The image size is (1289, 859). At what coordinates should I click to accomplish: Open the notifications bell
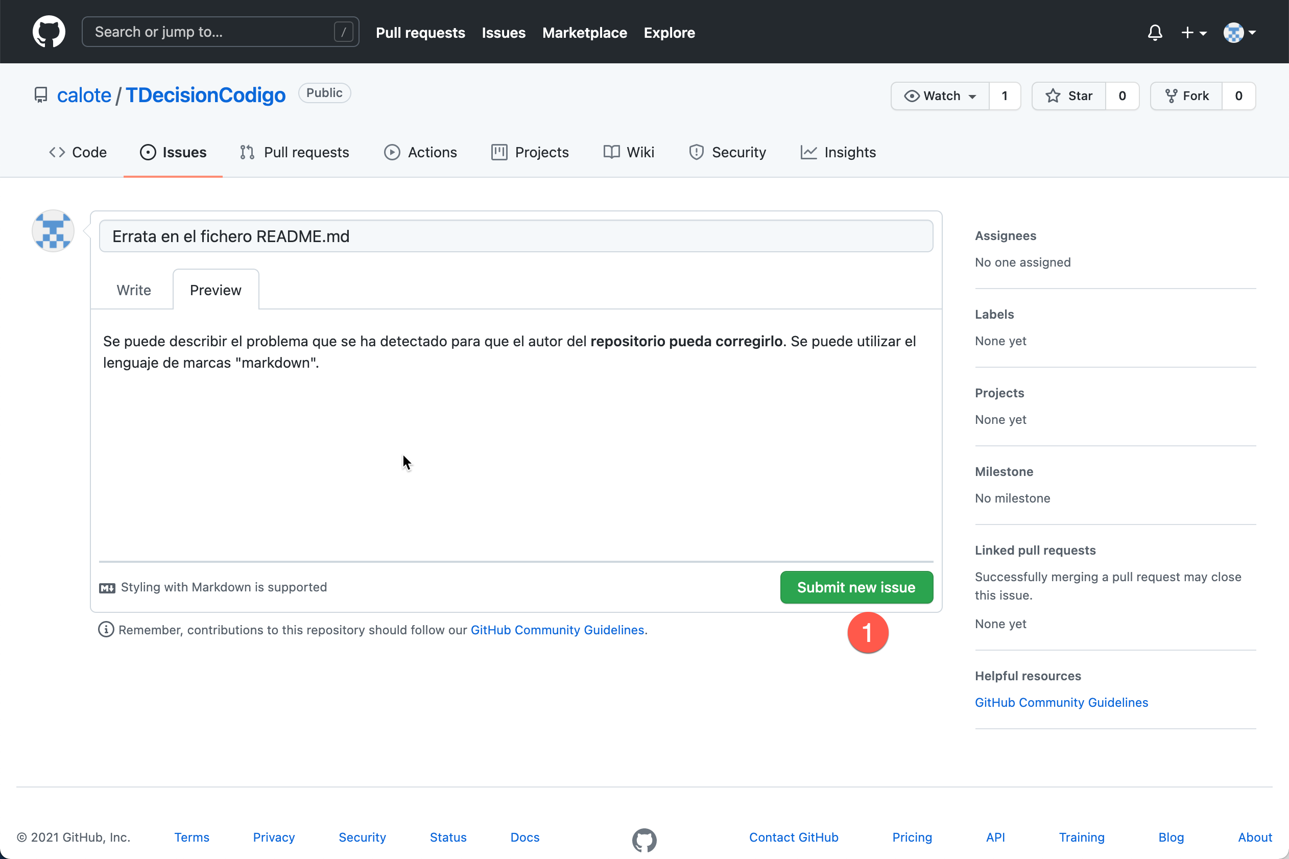click(1155, 32)
